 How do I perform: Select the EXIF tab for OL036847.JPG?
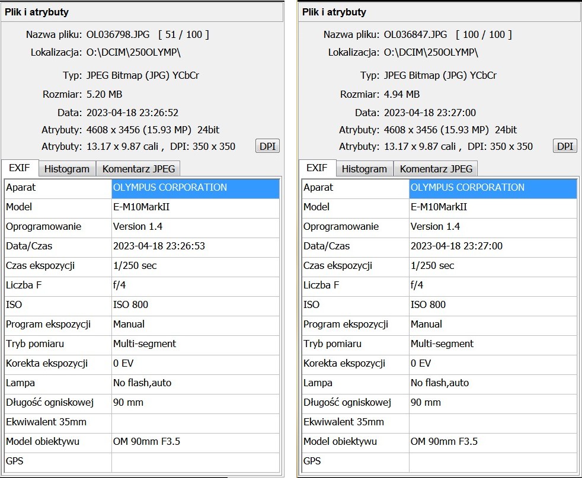316,168
